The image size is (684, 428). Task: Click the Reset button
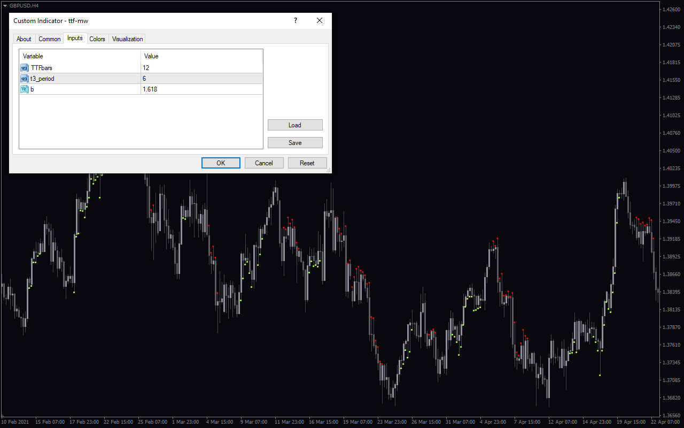[x=307, y=163]
